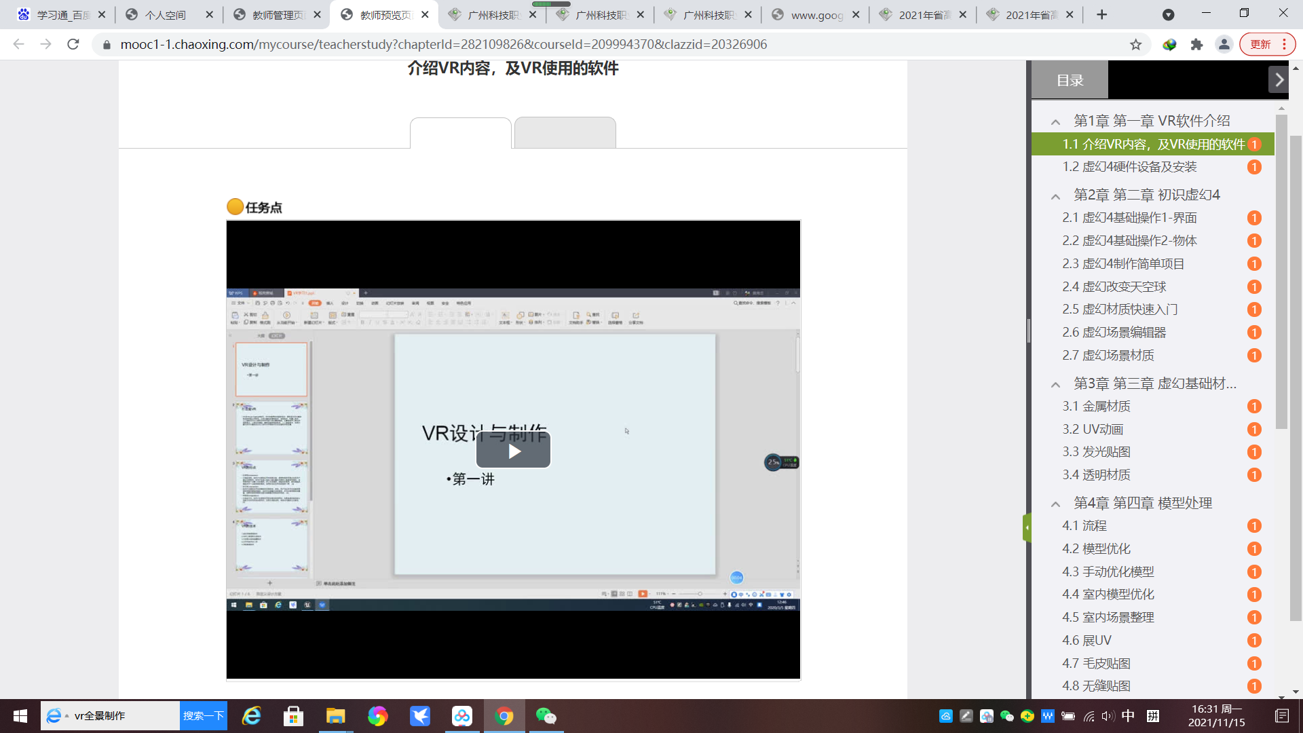This screenshot has height=733, width=1303.
Task: Switch to the second blank content tab
Action: click(x=565, y=132)
